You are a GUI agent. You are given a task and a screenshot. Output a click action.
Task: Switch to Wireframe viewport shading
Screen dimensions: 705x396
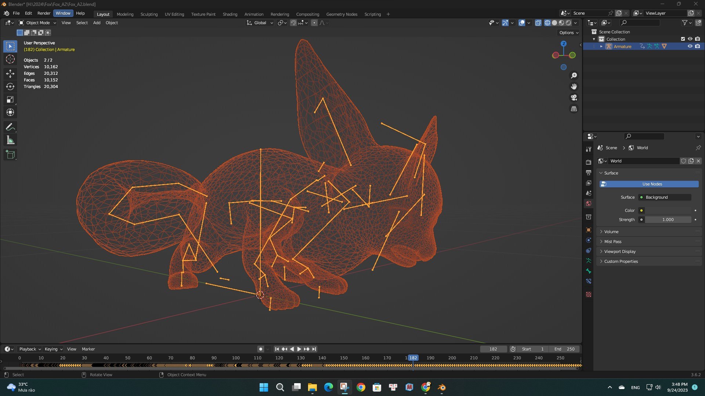click(547, 23)
